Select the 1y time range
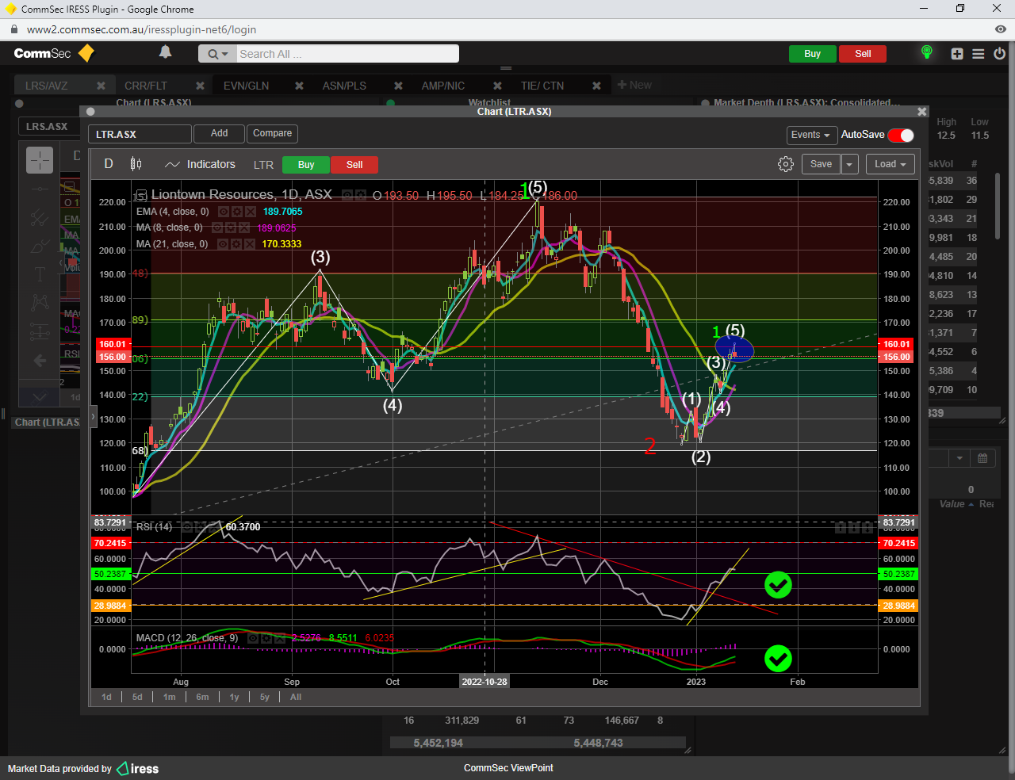Screen dimensions: 1015x780 coord(234,698)
